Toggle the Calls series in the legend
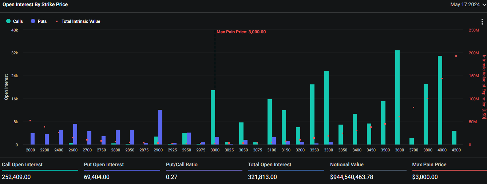 18,21
